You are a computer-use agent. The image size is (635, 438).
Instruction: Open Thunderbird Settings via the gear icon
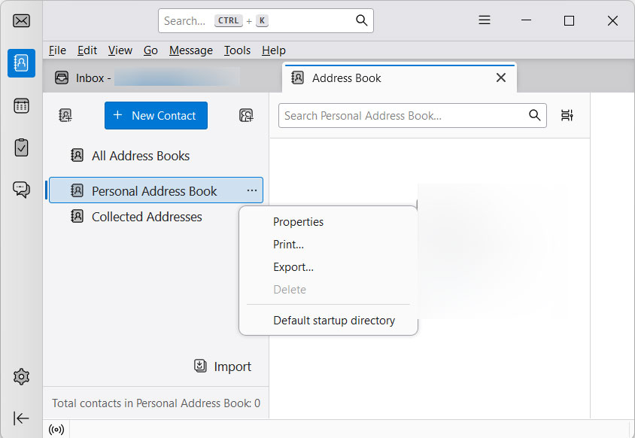pos(21,376)
